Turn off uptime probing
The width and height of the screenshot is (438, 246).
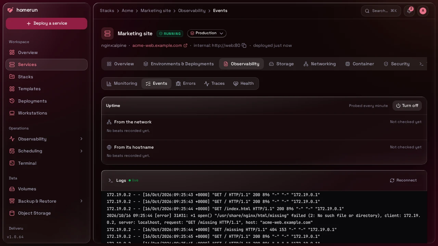click(407, 106)
